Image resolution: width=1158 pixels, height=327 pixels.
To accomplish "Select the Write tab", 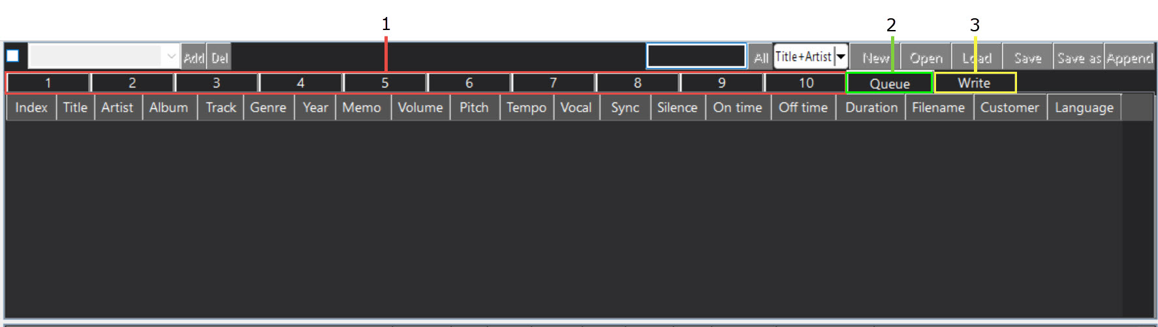I will tap(975, 83).
